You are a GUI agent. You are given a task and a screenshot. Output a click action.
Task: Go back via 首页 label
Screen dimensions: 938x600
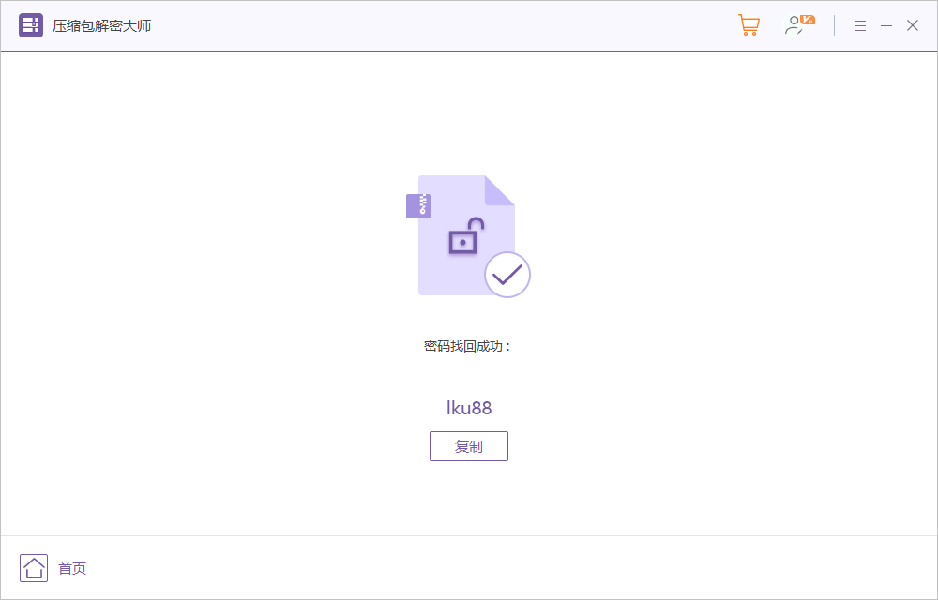point(72,568)
